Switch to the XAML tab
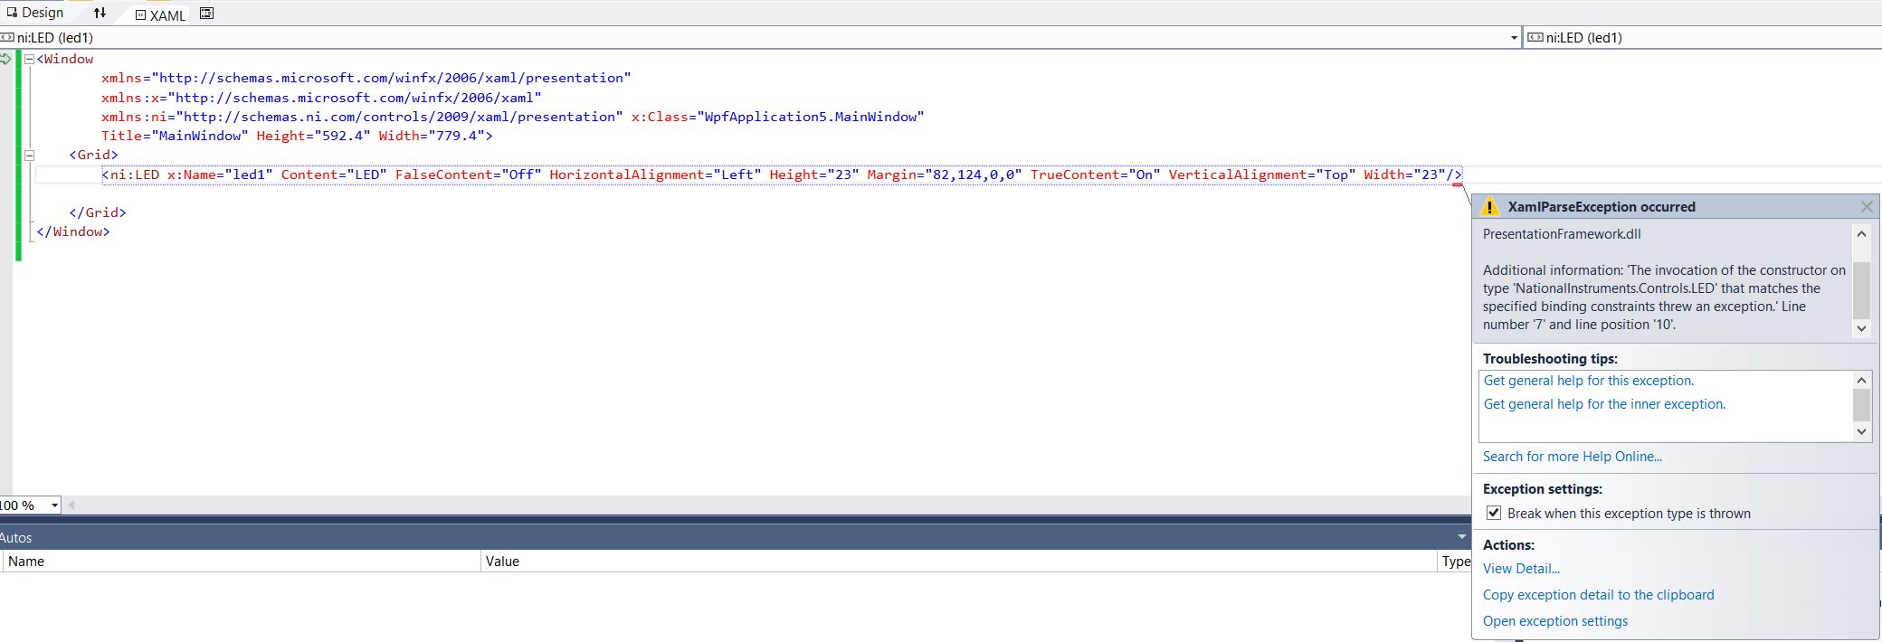Screen dimensions: 1882x642 pos(161,15)
